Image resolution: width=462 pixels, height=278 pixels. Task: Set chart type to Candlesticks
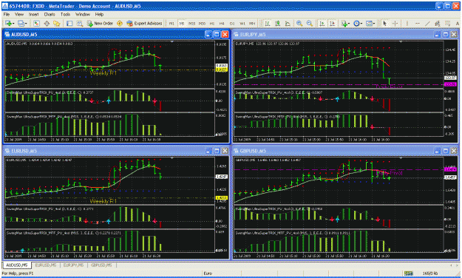coord(277,23)
